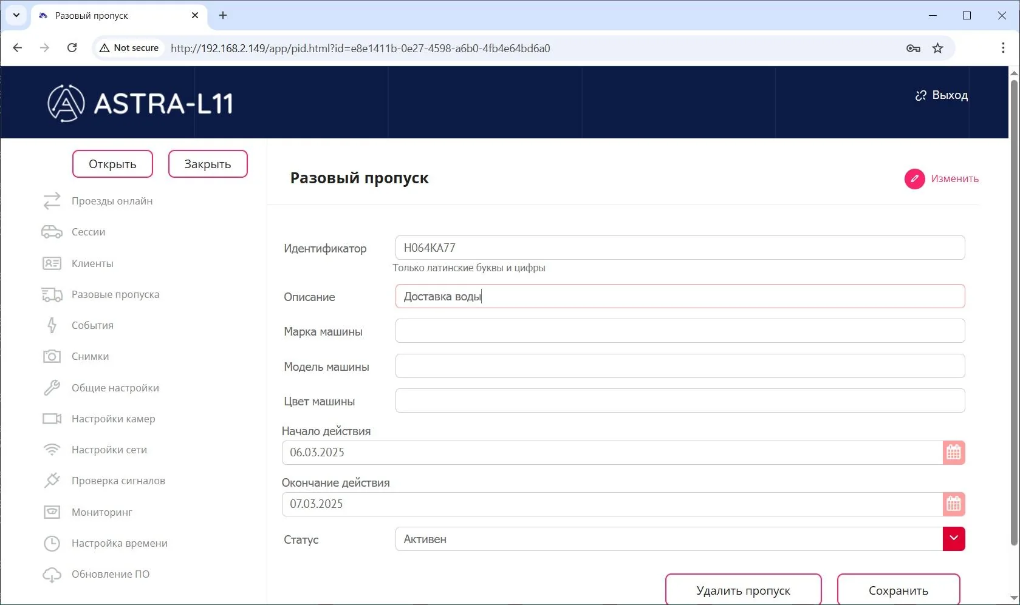
Task: Open calendar for Окончание действия date
Action: tap(954, 504)
